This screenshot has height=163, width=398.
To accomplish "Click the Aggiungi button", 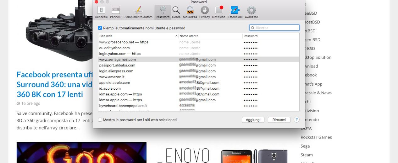I will [x=253, y=120].
